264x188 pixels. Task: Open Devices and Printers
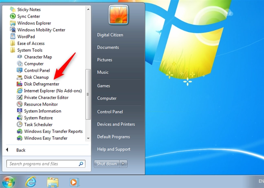point(116,124)
